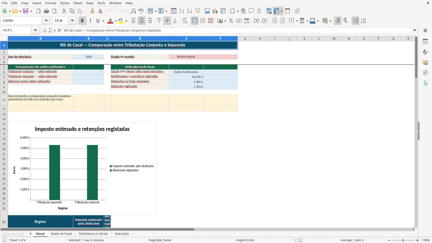Open the font size dropdown
The image size is (432, 243).
click(x=72, y=21)
